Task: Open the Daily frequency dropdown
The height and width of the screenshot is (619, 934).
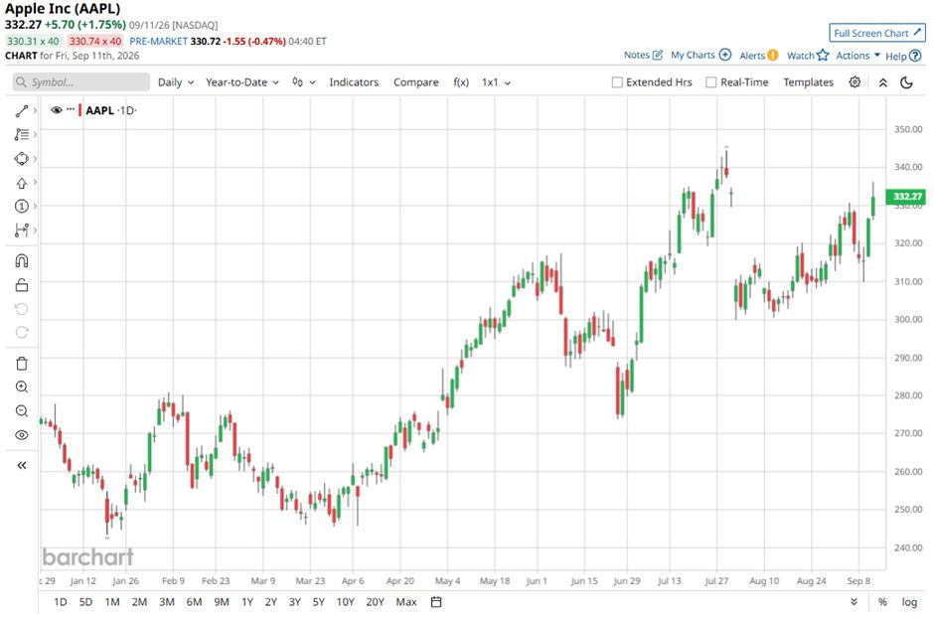Action: click(176, 82)
